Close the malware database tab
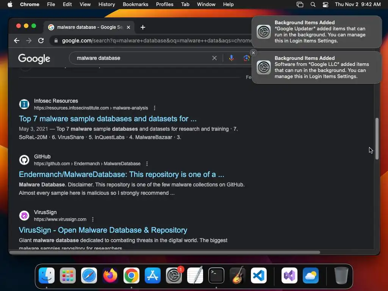This screenshot has height=291, width=388. pyautogui.click(x=128, y=27)
